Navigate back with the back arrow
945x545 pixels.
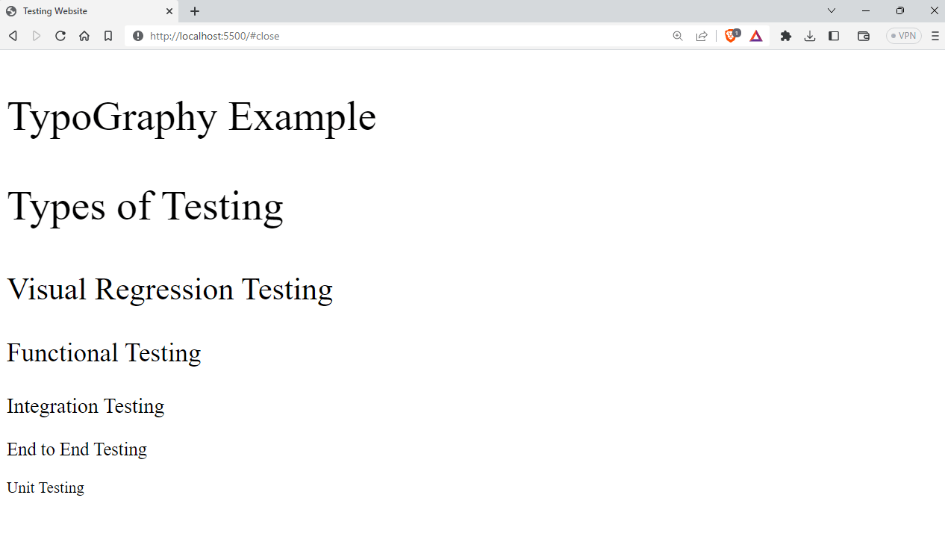pyautogui.click(x=12, y=35)
